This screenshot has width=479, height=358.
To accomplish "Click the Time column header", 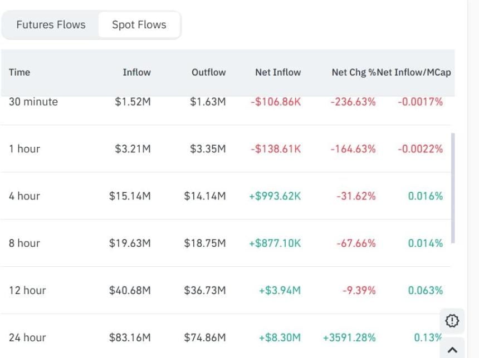I will [19, 72].
